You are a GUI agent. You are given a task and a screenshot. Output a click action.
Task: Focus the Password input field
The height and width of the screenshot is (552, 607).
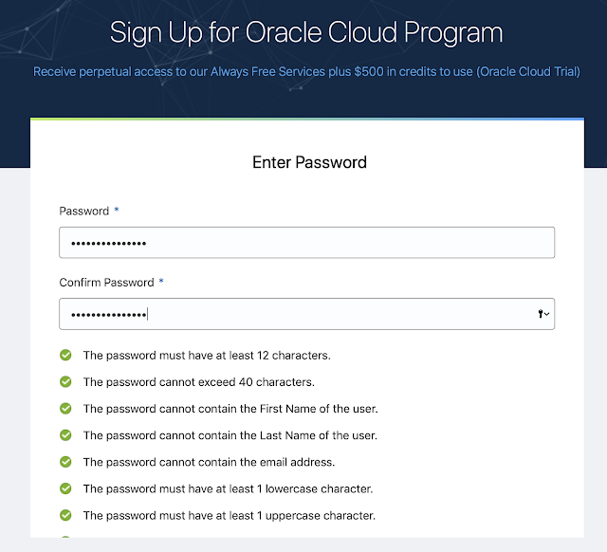coord(305,243)
